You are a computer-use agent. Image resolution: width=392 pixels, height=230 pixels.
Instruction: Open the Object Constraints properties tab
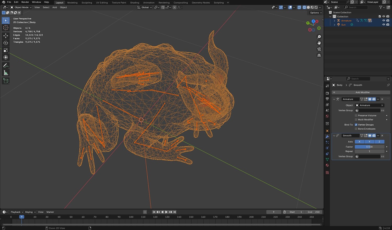(327, 154)
